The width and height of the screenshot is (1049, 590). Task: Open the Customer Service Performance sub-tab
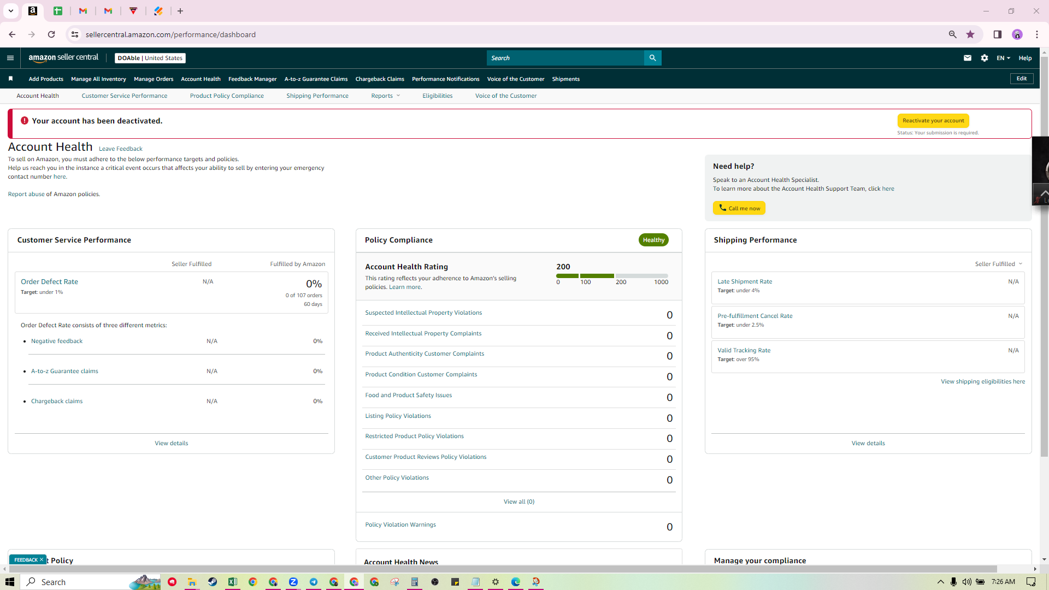point(125,96)
